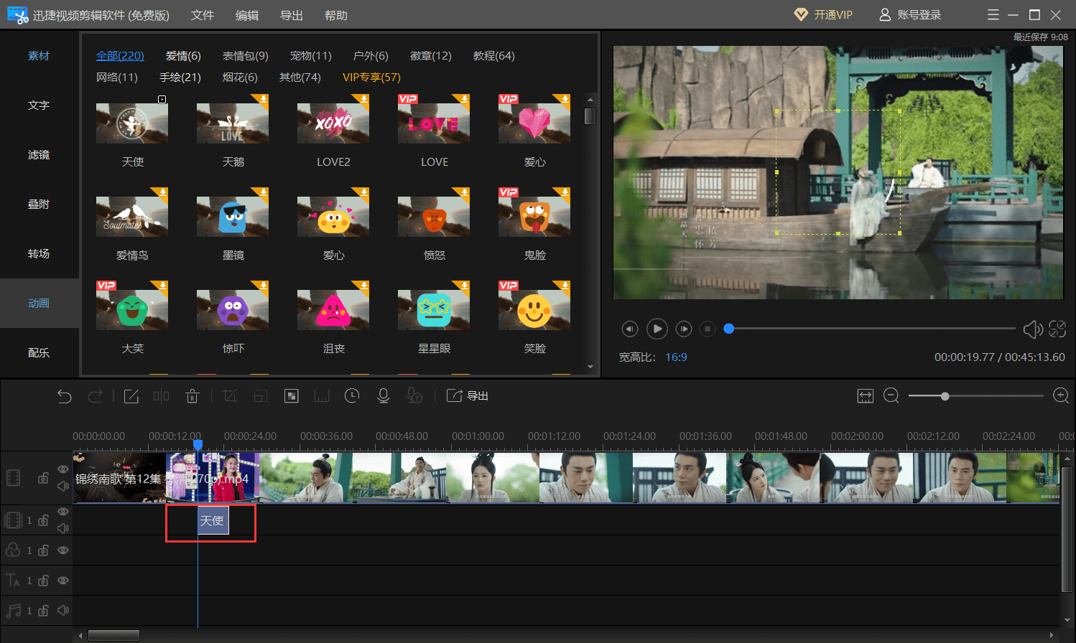Viewport: 1076px width, 643px height.
Task: Start voice recording with microphone icon
Action: tap(384, 396)
